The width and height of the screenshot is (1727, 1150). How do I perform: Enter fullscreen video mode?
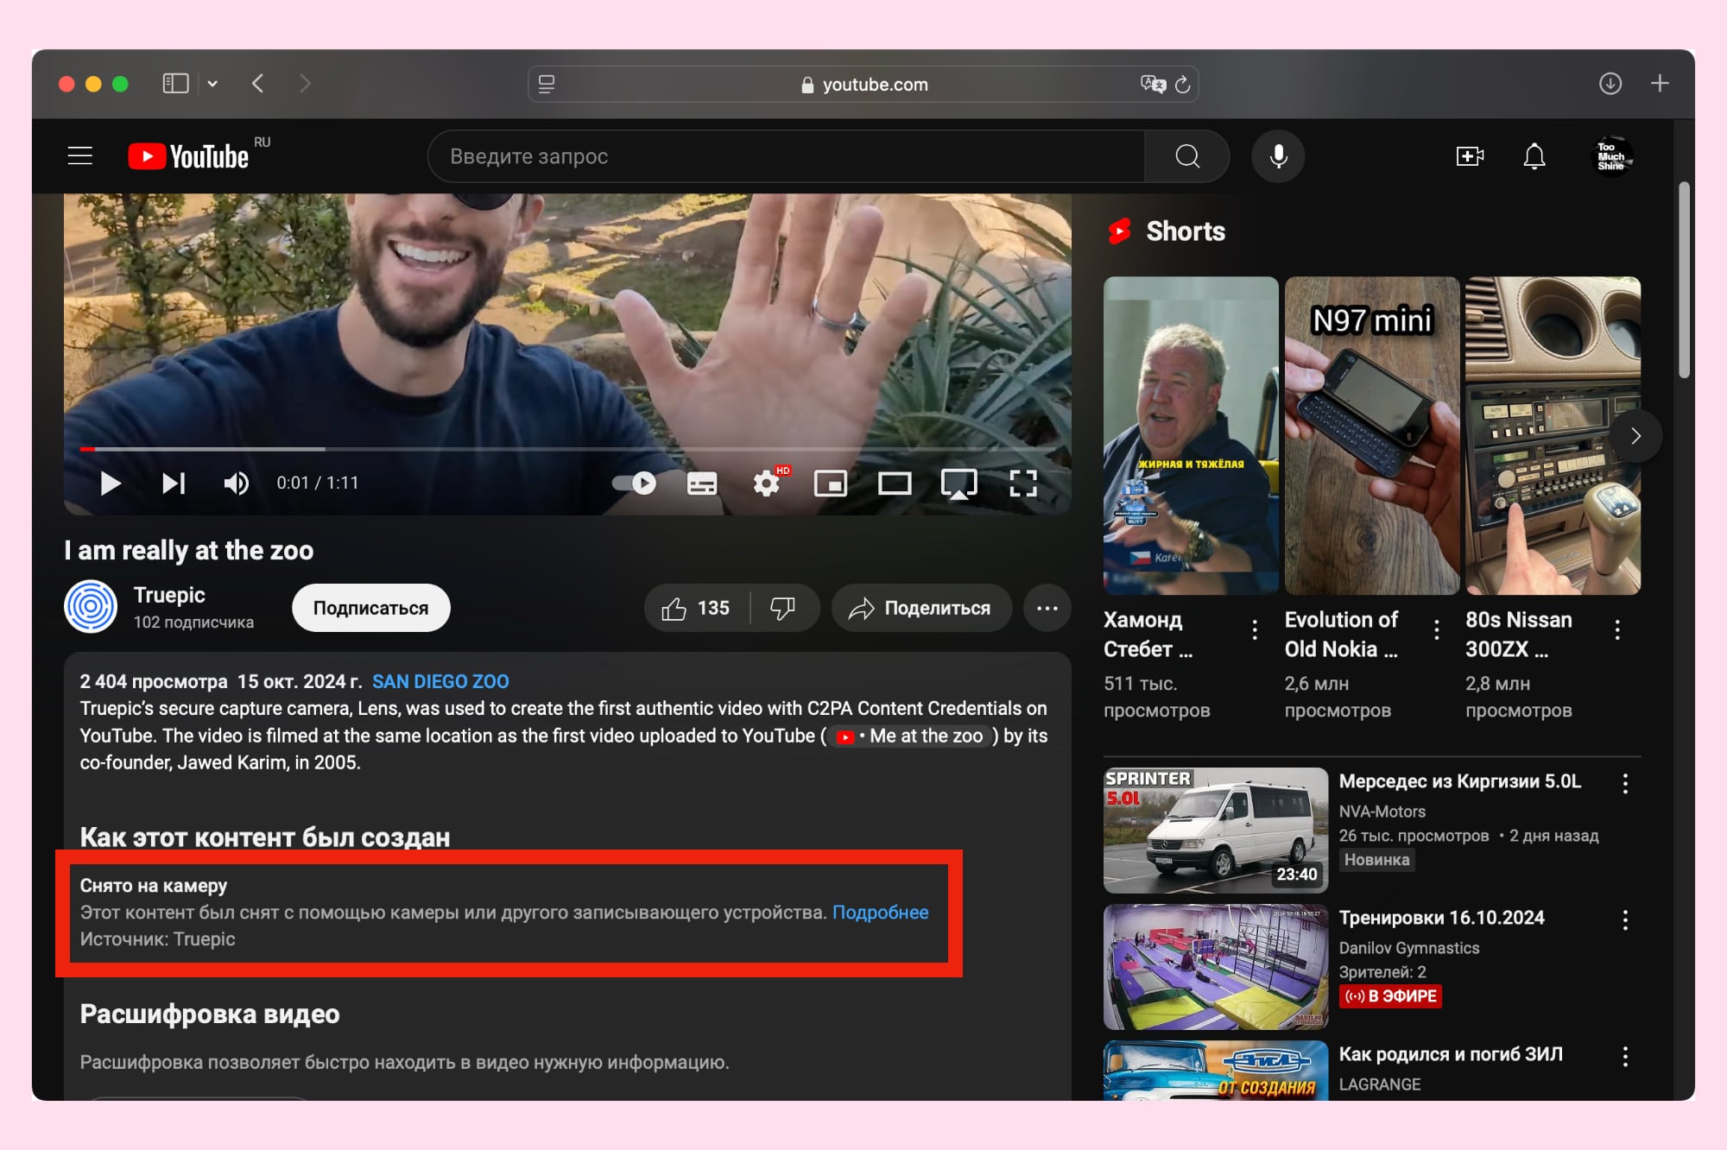pos(1022,483)
